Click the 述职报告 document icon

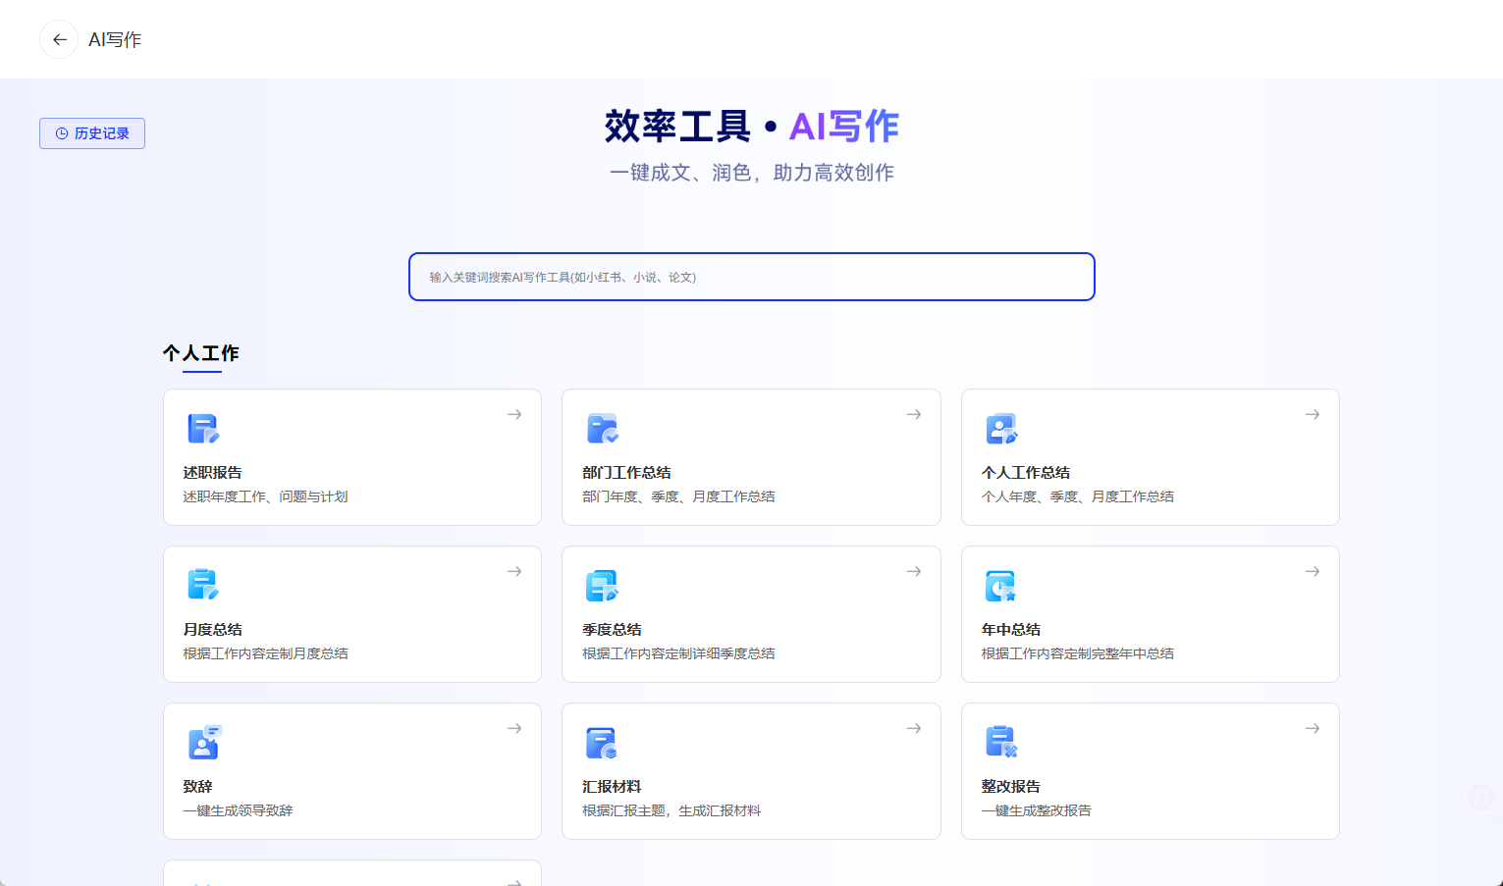click(203, 429)
